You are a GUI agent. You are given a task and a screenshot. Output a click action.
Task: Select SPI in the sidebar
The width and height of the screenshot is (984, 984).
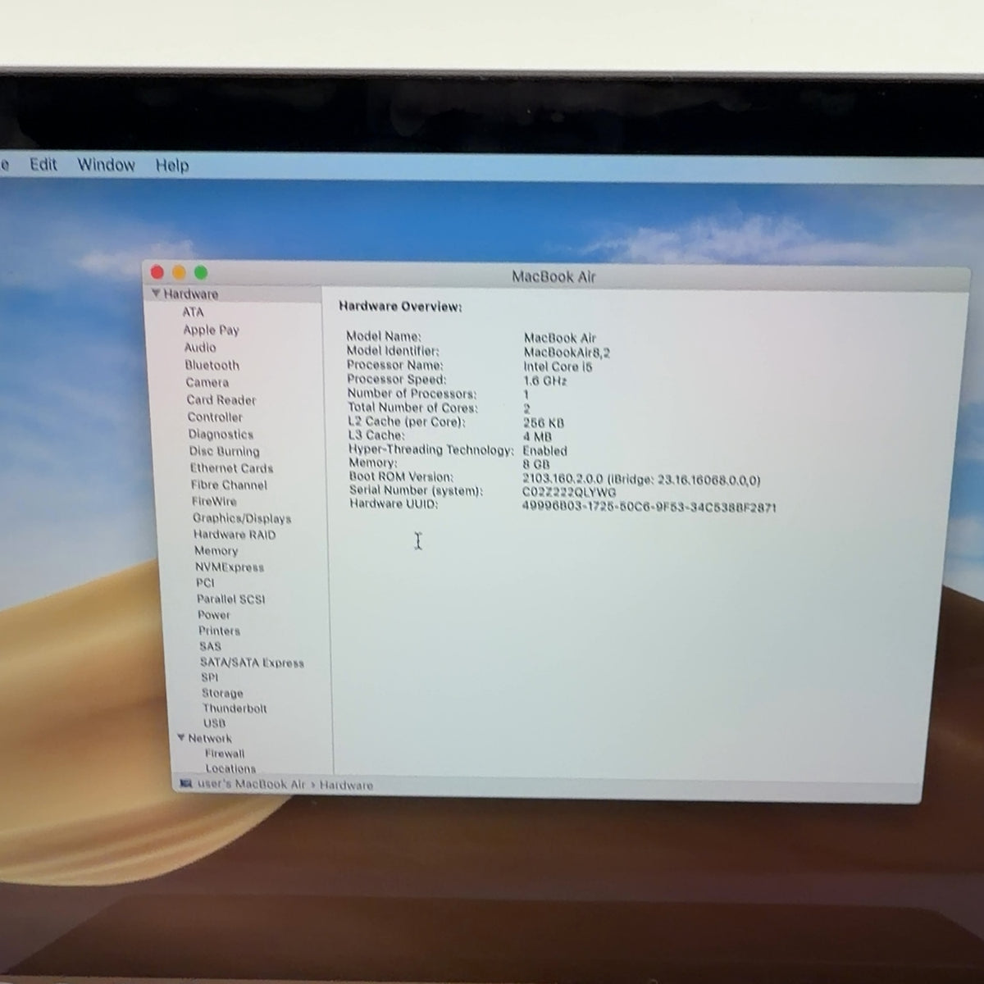click(209, 677)
